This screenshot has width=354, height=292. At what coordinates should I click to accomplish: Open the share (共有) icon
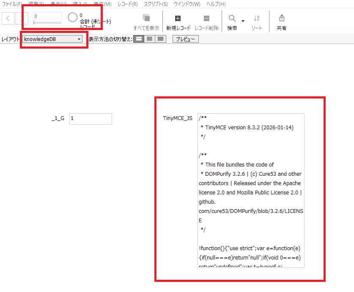[282, 18]
